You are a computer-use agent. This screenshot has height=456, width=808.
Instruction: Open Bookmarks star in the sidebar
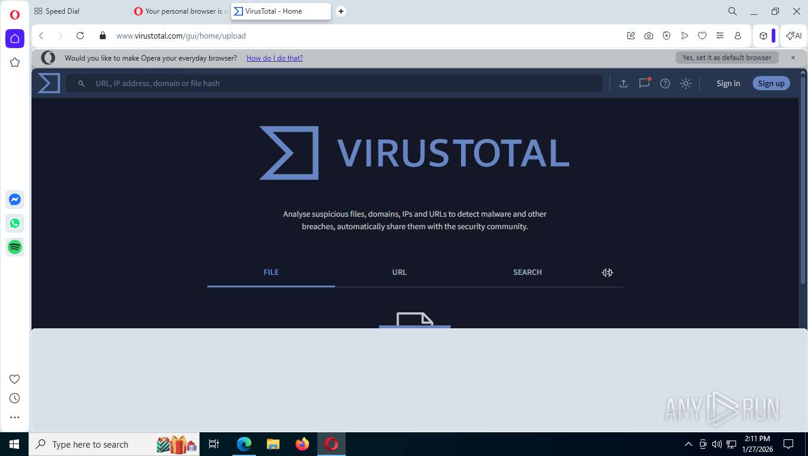click(15, 62)
